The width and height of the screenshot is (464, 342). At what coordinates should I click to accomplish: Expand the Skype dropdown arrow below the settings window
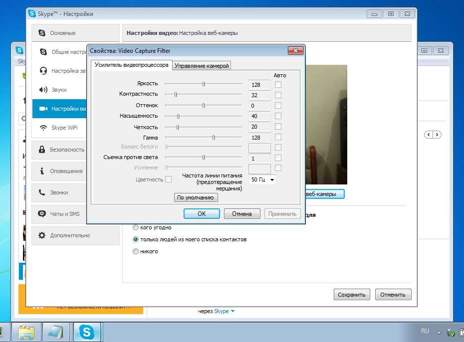pyautogui.click(x=232, y=312)
